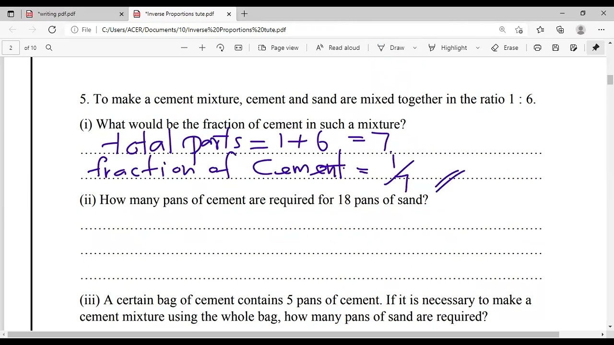The image size is (614, 345).
Task: Save the PDF document
Action: pyautogui.click(x=555, y=47)
